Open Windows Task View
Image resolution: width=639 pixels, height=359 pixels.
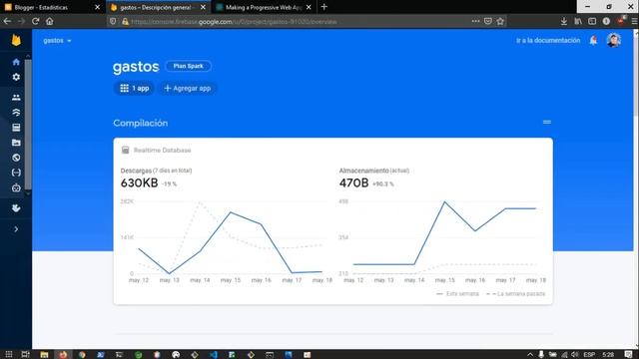[26, 355]
